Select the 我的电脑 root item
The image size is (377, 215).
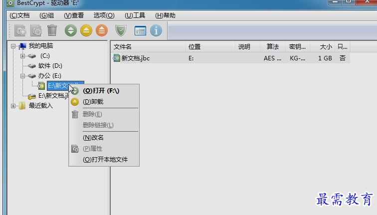click(x=40, y=46)
